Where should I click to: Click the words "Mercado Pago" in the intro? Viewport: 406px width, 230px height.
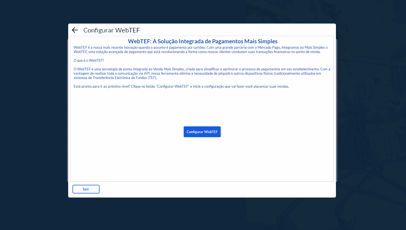[x=269, y=47]
